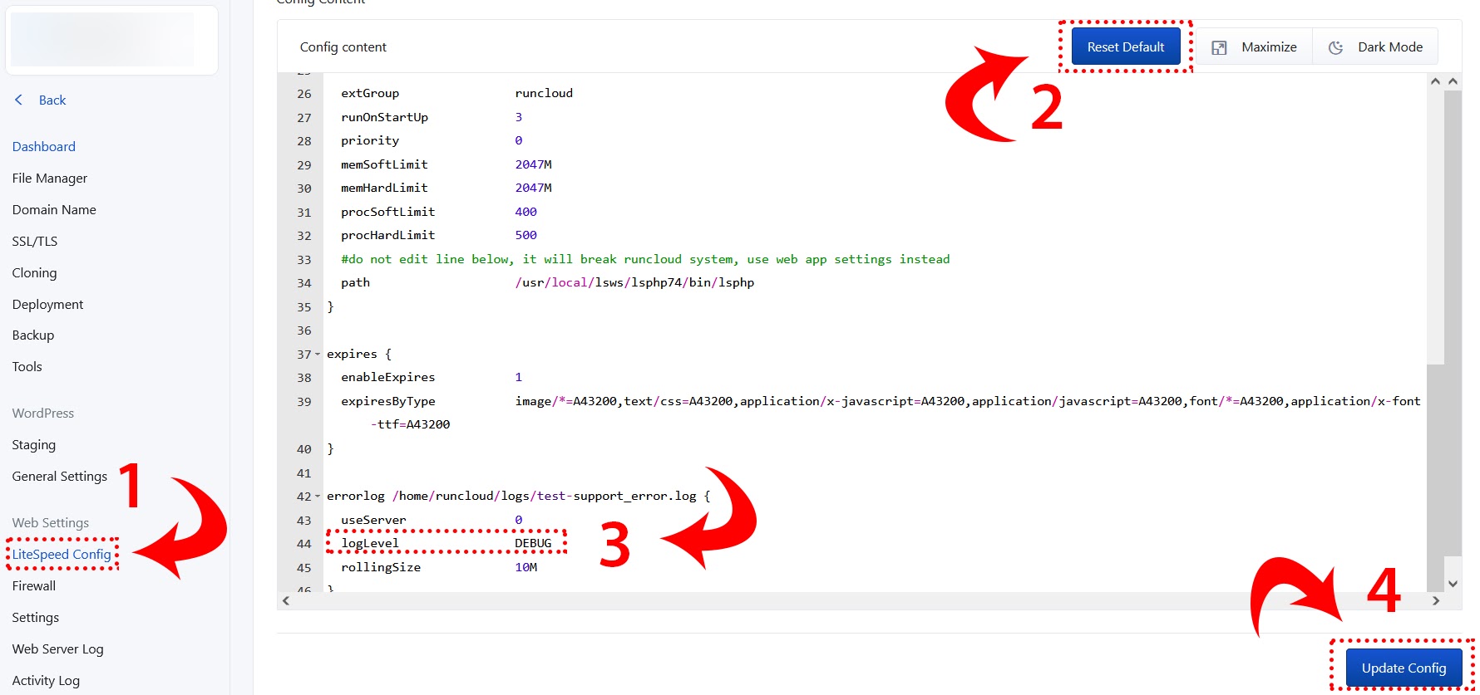1480x695 pixels.
Task: Click the priority 0 line
Action: 432,140
